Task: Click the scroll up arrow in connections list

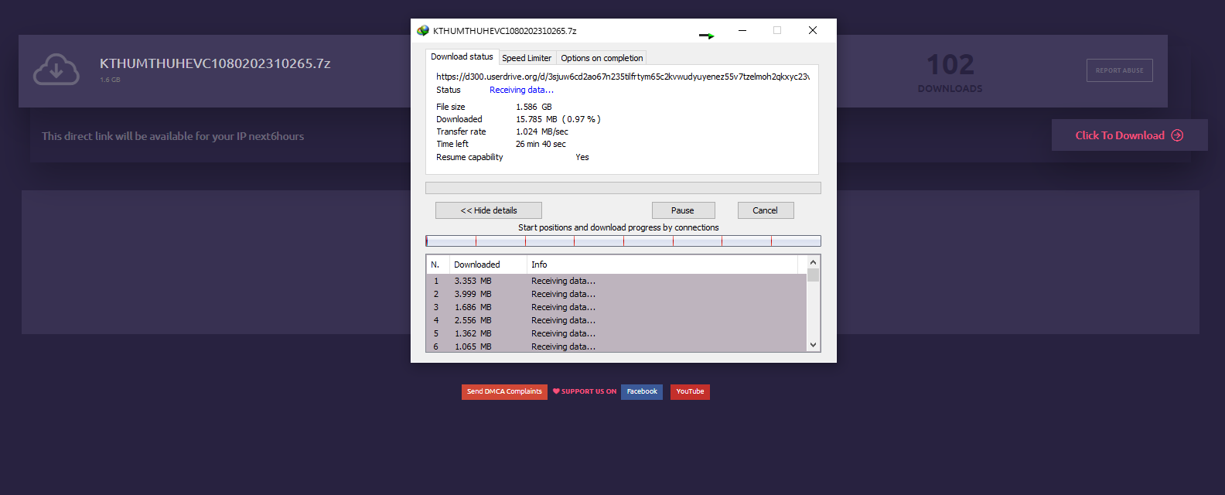Action: point(813,262)
